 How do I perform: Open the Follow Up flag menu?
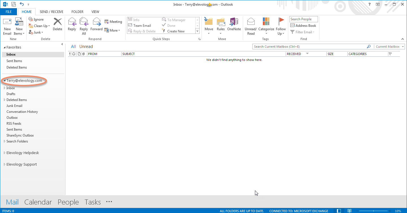coord(281,26)
